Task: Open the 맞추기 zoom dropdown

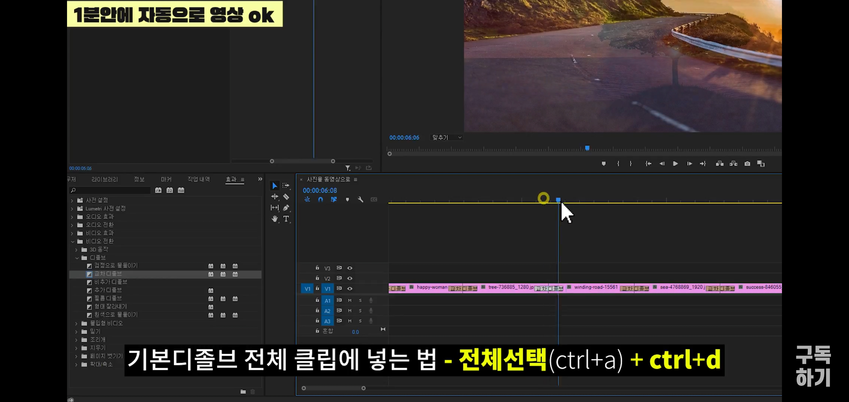Action: pos(447,138)
